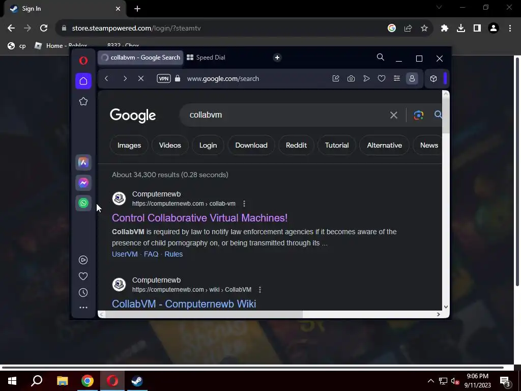
Task: Select the Download filter chip
Action: pos(251,145)
